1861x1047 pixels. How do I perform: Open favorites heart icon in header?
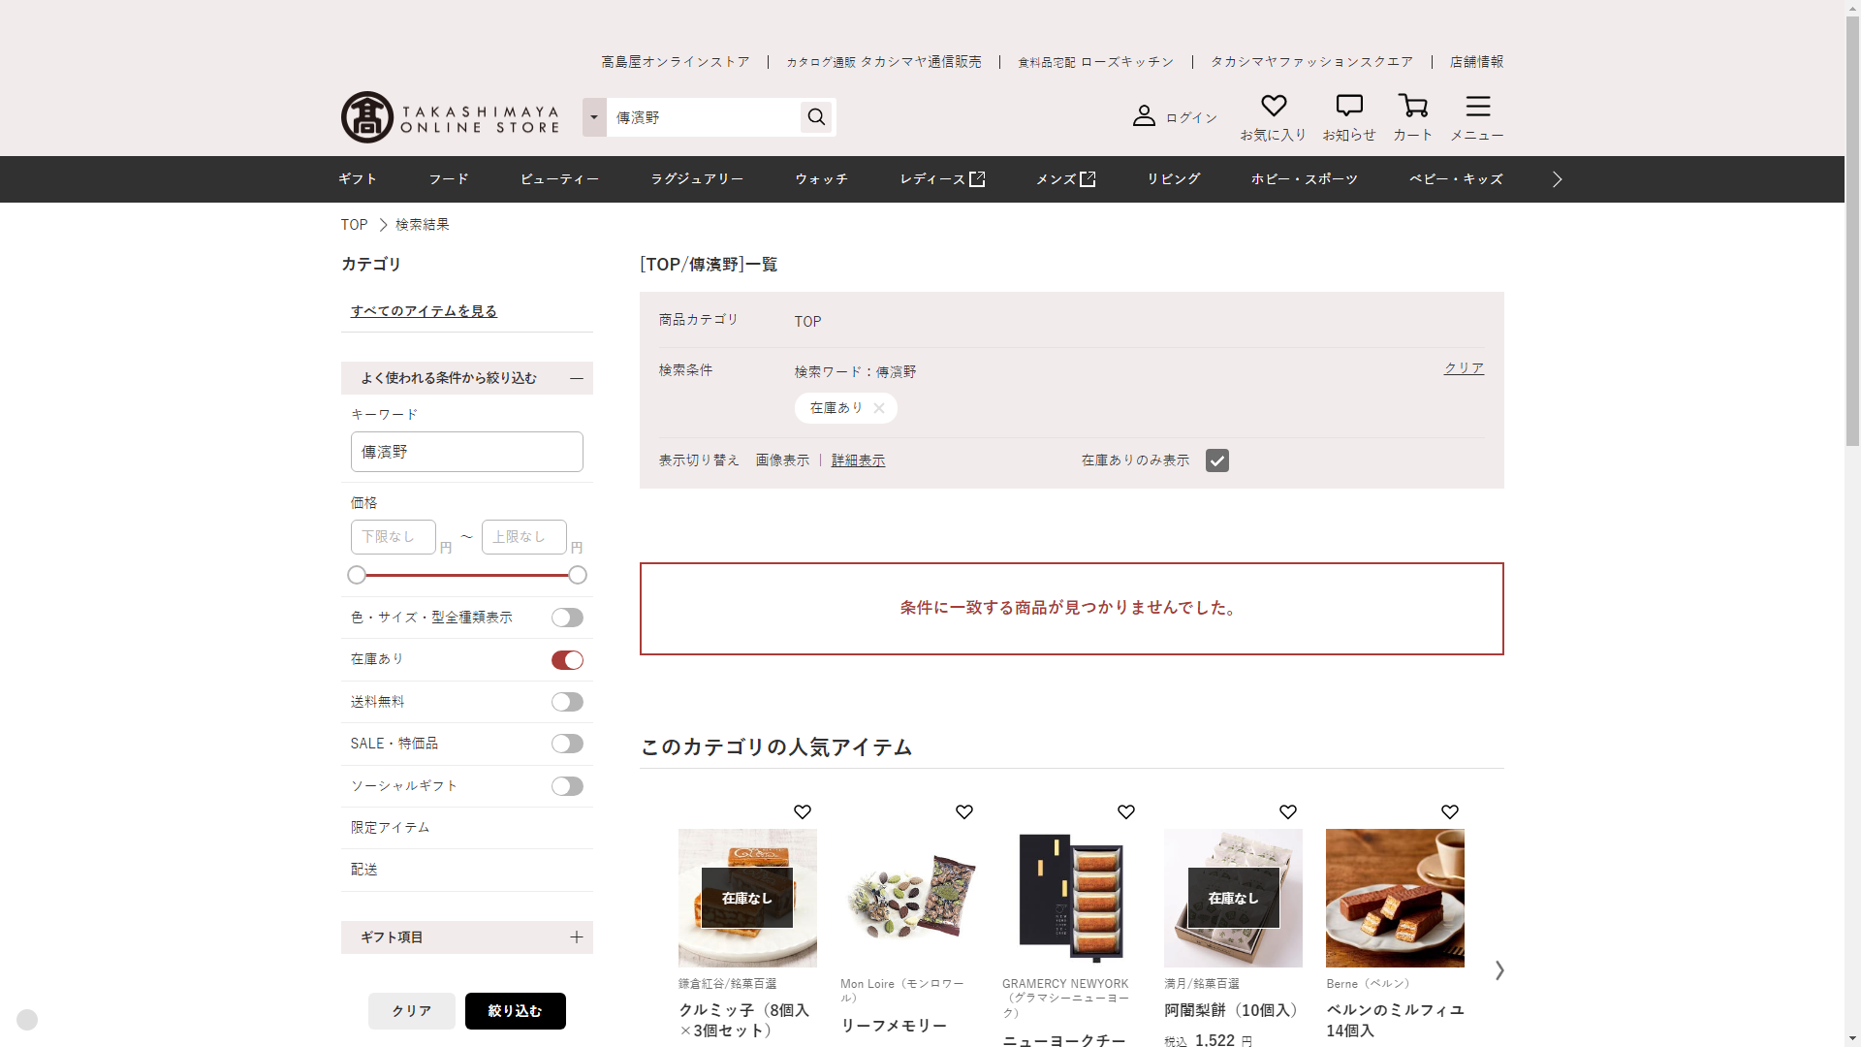coord(1273,106)
